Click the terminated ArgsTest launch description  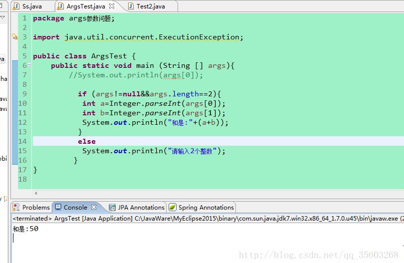[x=207, y=219]
